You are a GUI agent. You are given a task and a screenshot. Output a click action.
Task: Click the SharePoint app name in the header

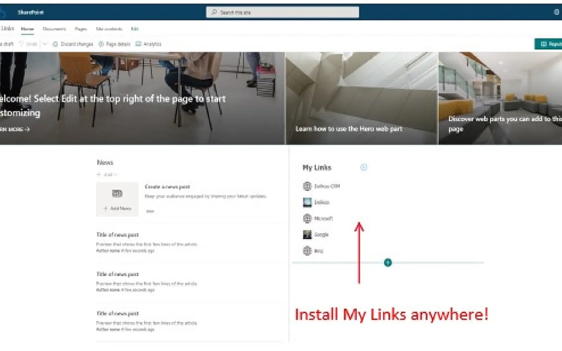point(31,12)
